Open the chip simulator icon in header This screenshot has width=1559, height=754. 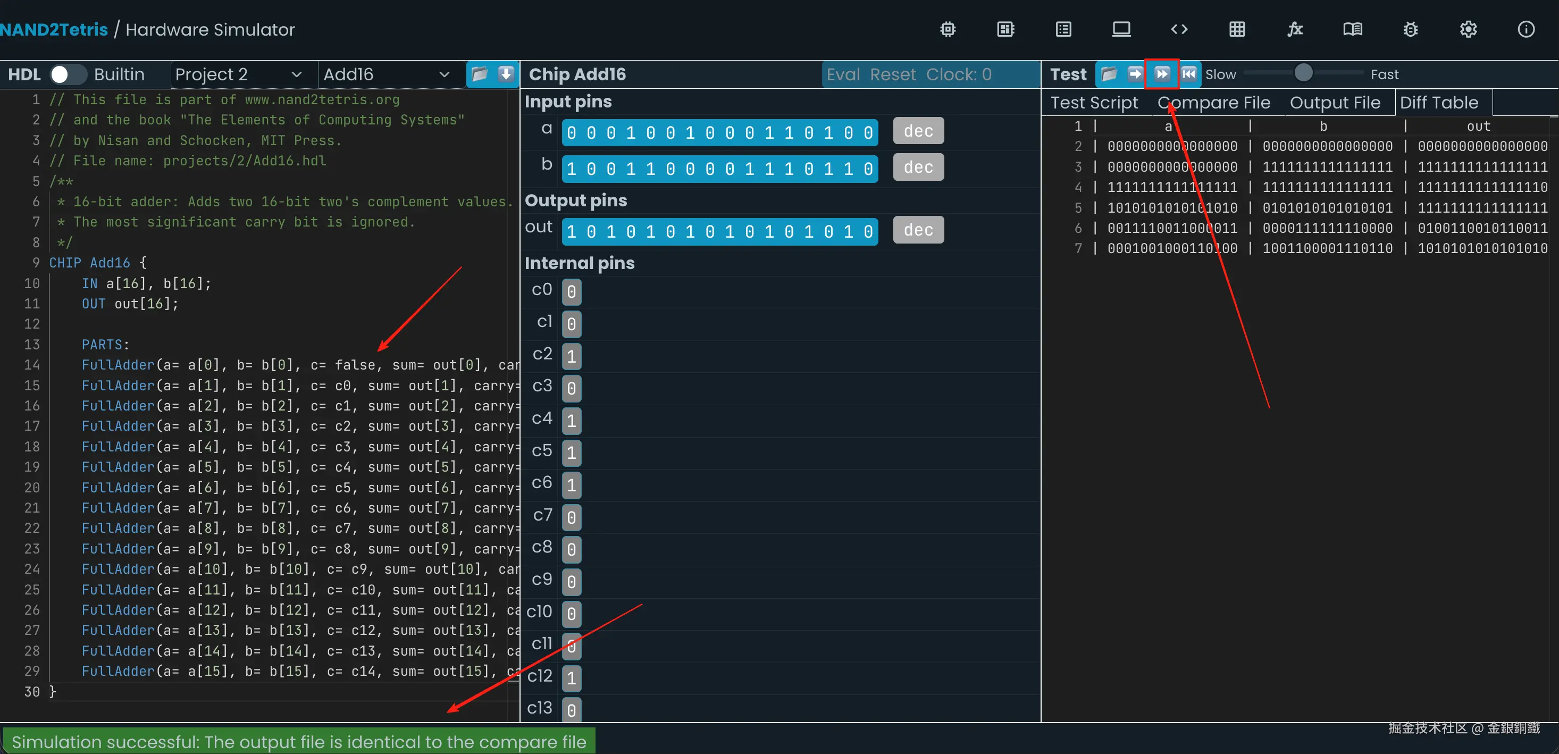[948, 29]
